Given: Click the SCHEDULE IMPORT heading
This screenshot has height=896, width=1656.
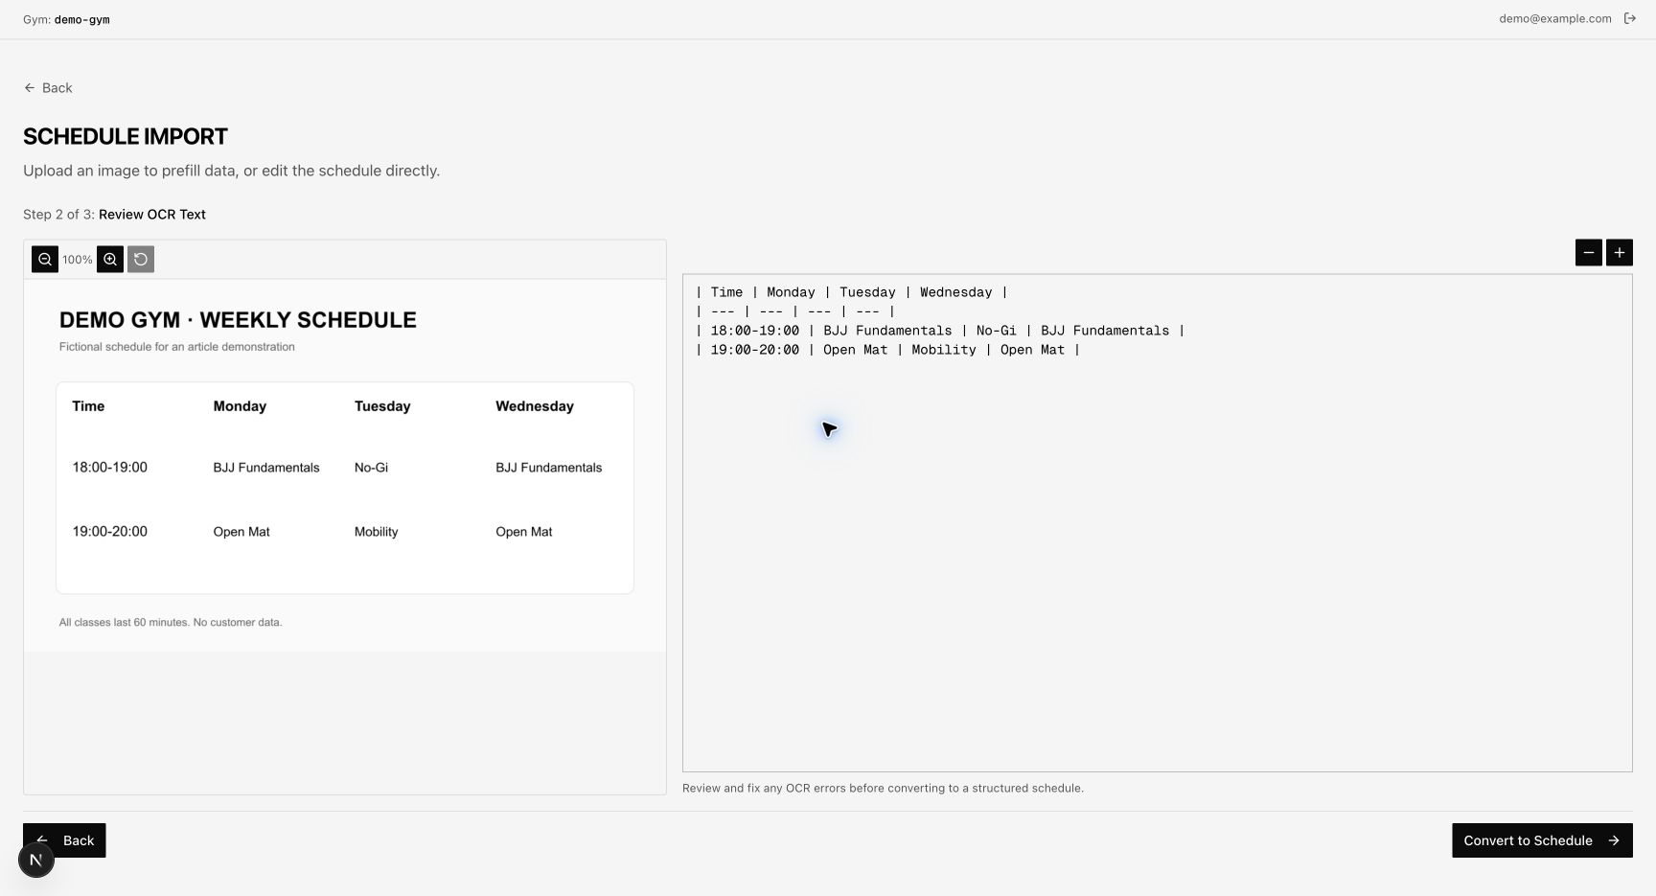Looking at the screenshot, I should tap(126, 137).
